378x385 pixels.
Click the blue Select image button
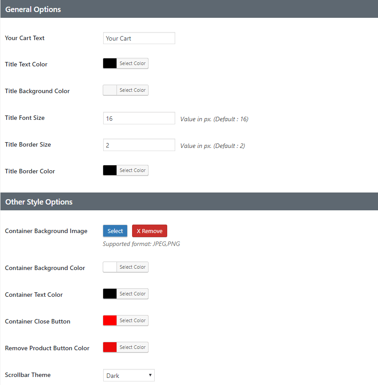(115, 231)
